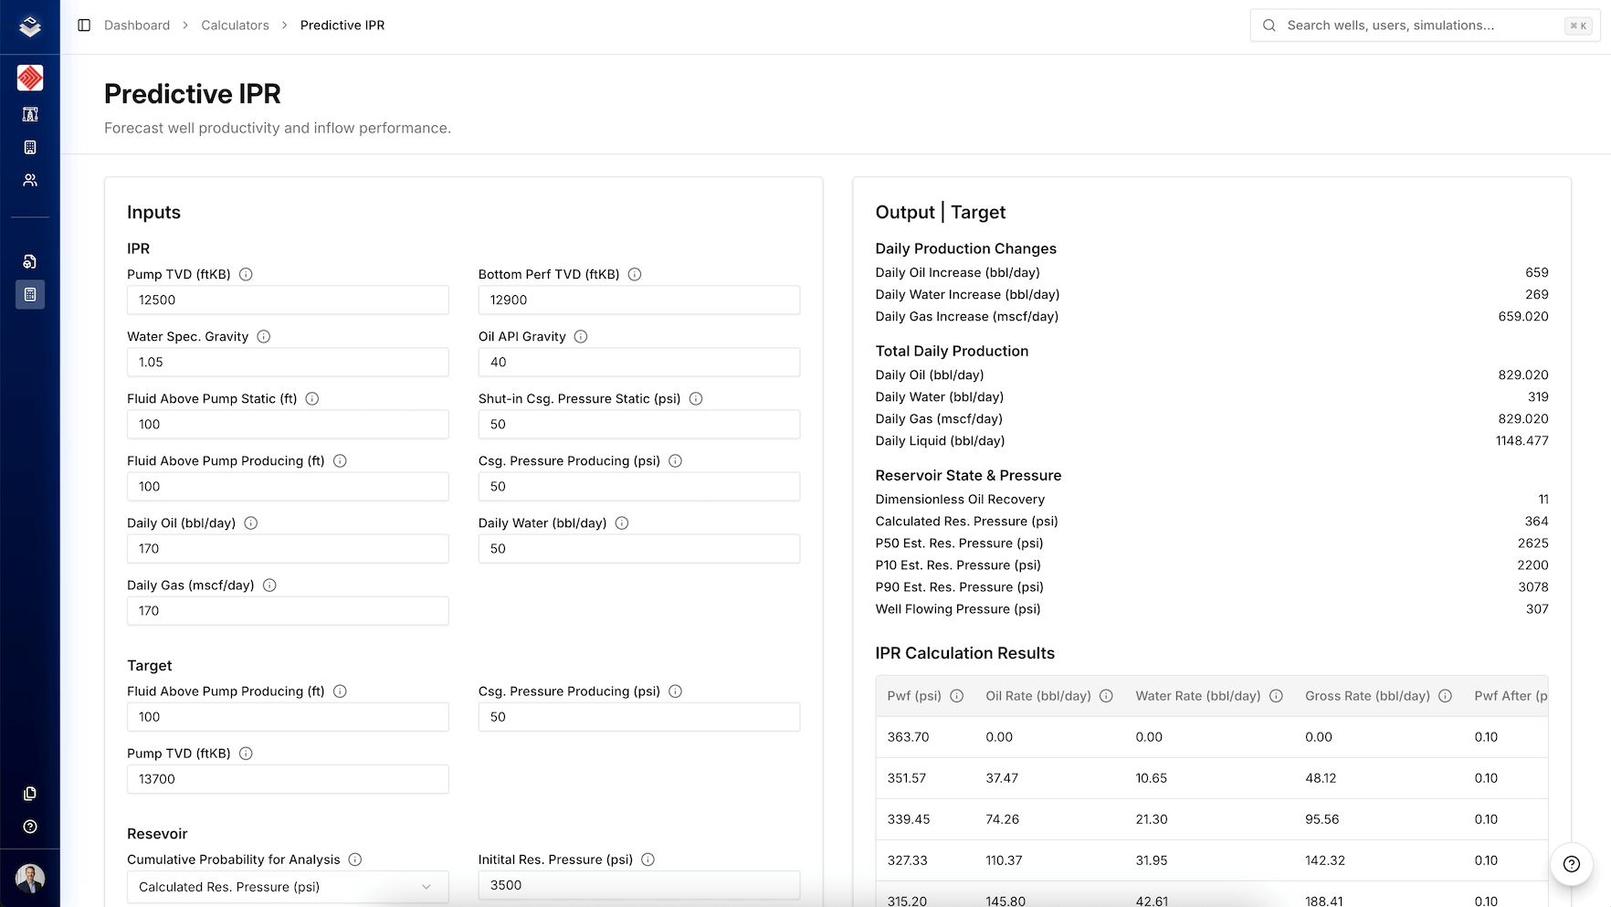Navigate to Dashboard via the breadcrumb

coord(137,25)
